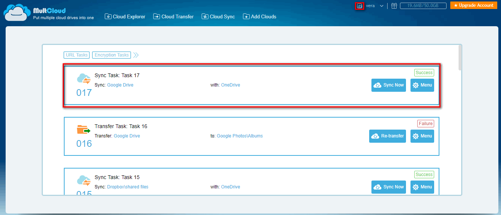This screenshot has height=215, width=501.
Task: Click the 016 task number
Action: pos(84,143)
